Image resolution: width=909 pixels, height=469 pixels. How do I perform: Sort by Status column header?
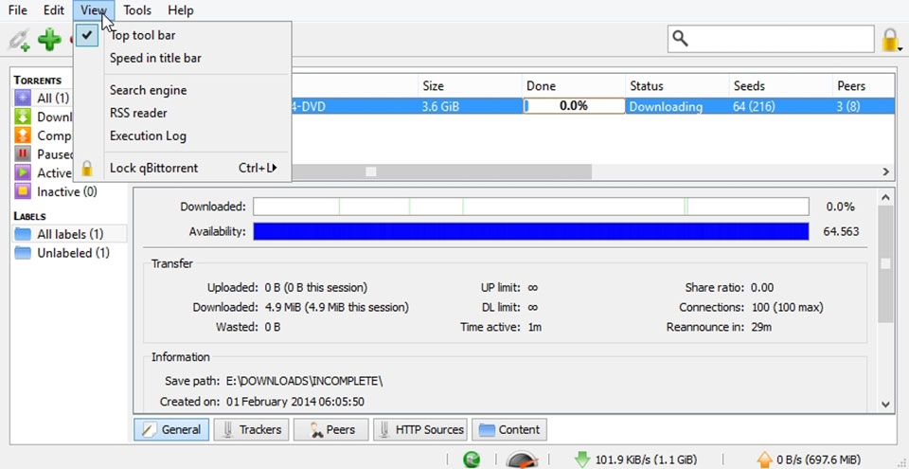pyautogui.click(x=677, y=86)
